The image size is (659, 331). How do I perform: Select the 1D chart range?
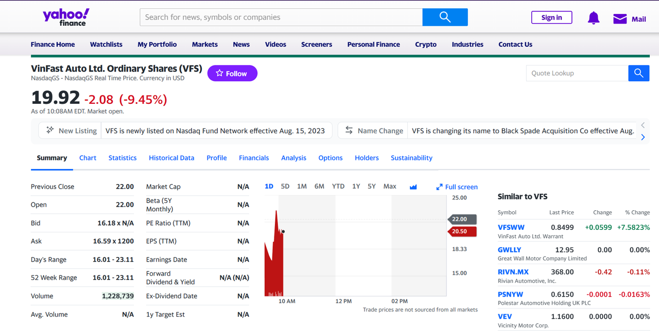[269, 186]
